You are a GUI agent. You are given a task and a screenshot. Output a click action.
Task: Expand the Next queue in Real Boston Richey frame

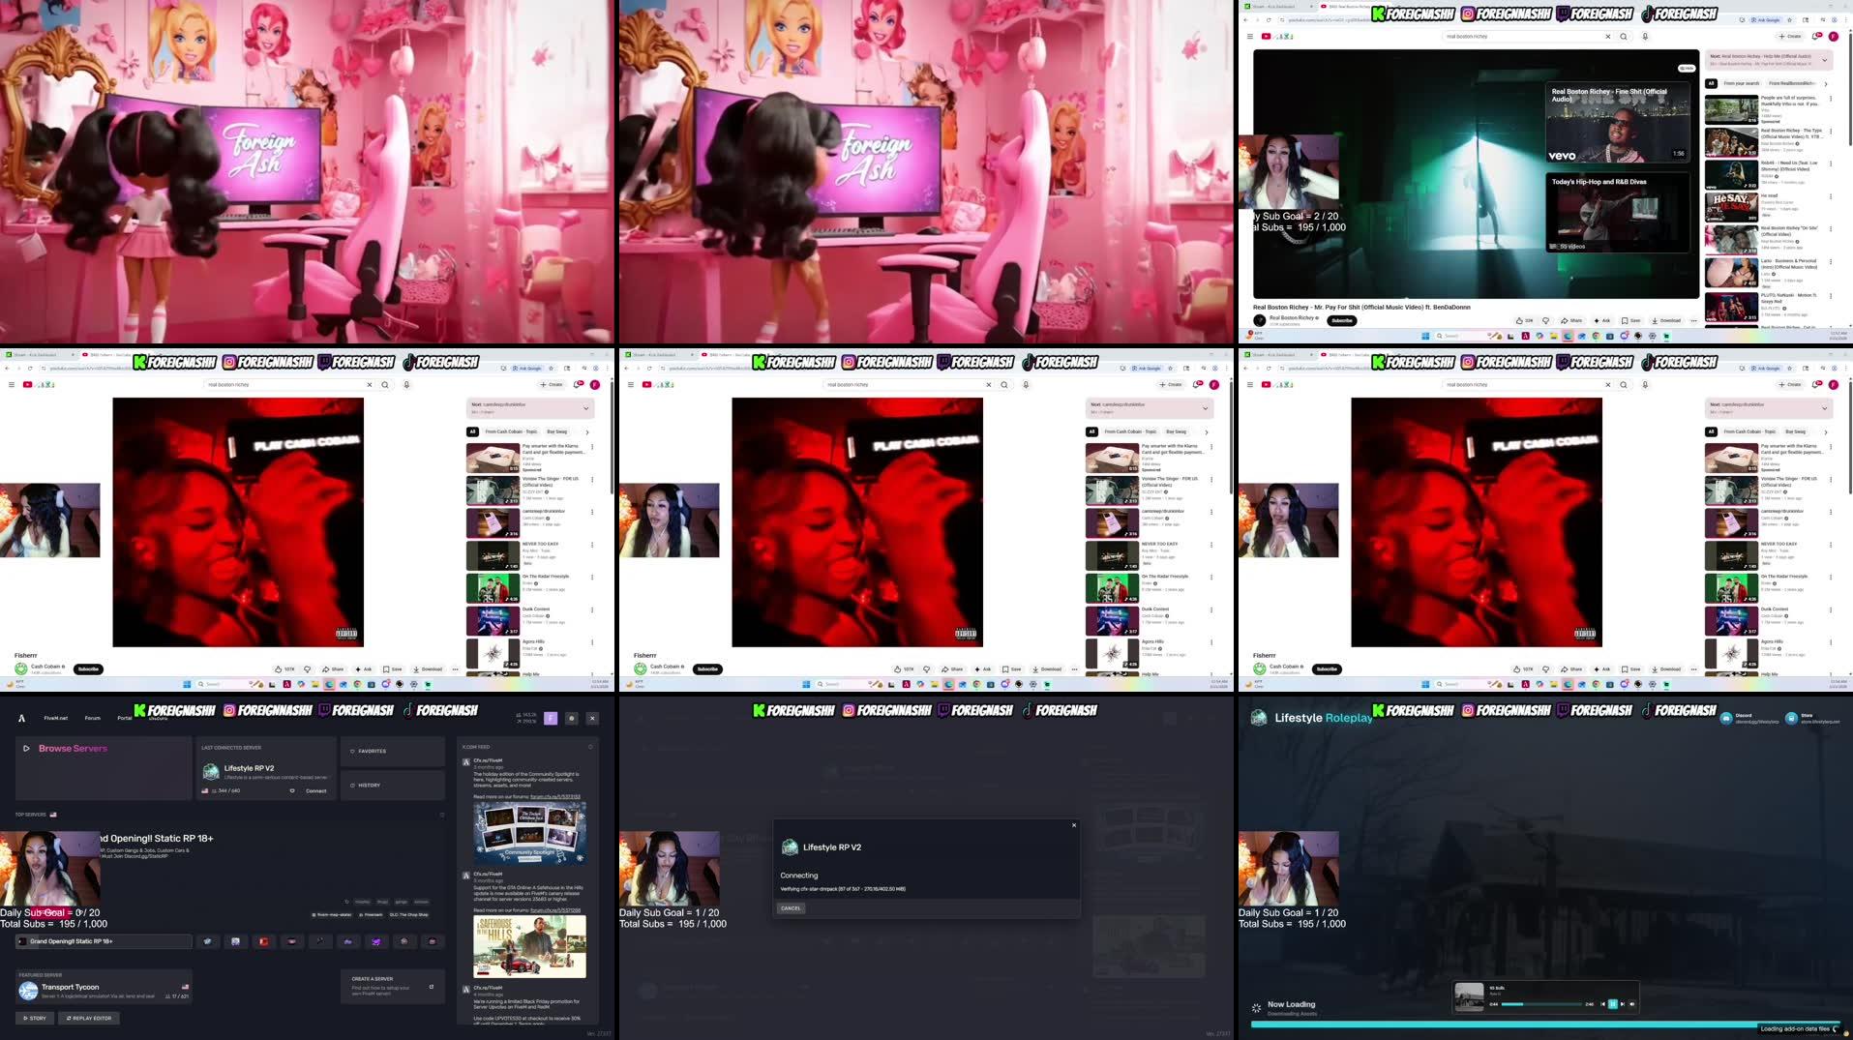[x=1825, y=60]
